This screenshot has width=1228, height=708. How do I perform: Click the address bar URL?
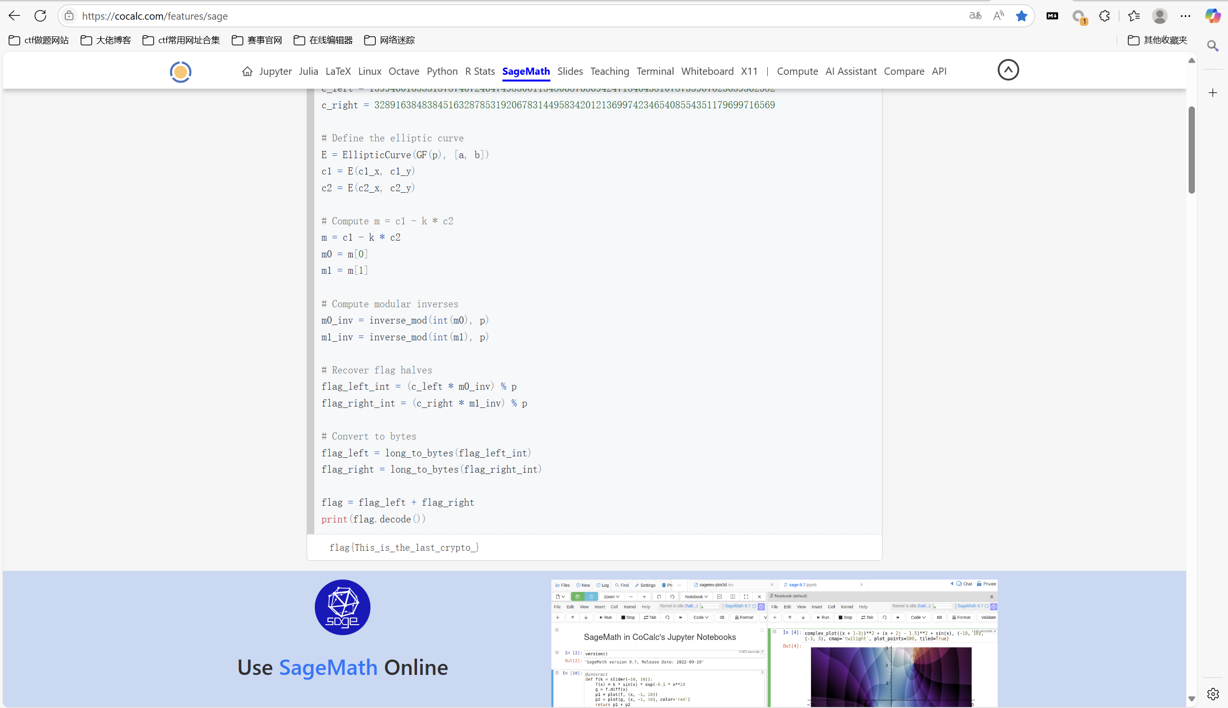click(155, 16)
